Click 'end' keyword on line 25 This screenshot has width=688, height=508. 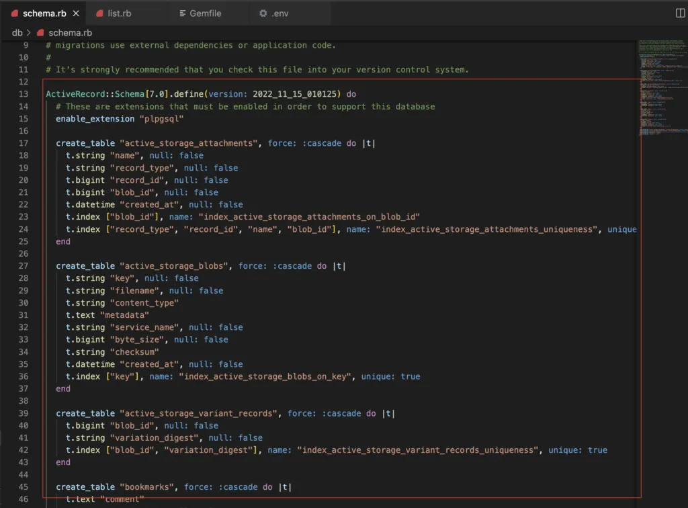tap(63, 242)
